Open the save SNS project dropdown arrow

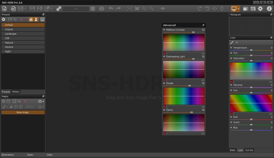(x=25, y=9)
